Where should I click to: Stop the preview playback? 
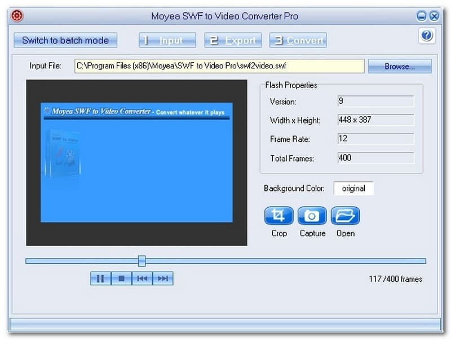point(121,278)
